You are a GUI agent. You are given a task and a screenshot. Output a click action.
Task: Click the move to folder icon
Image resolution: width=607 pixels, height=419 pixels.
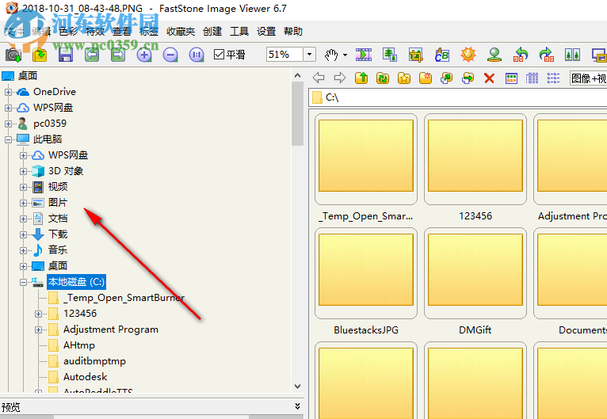click(x=468, y=78)
